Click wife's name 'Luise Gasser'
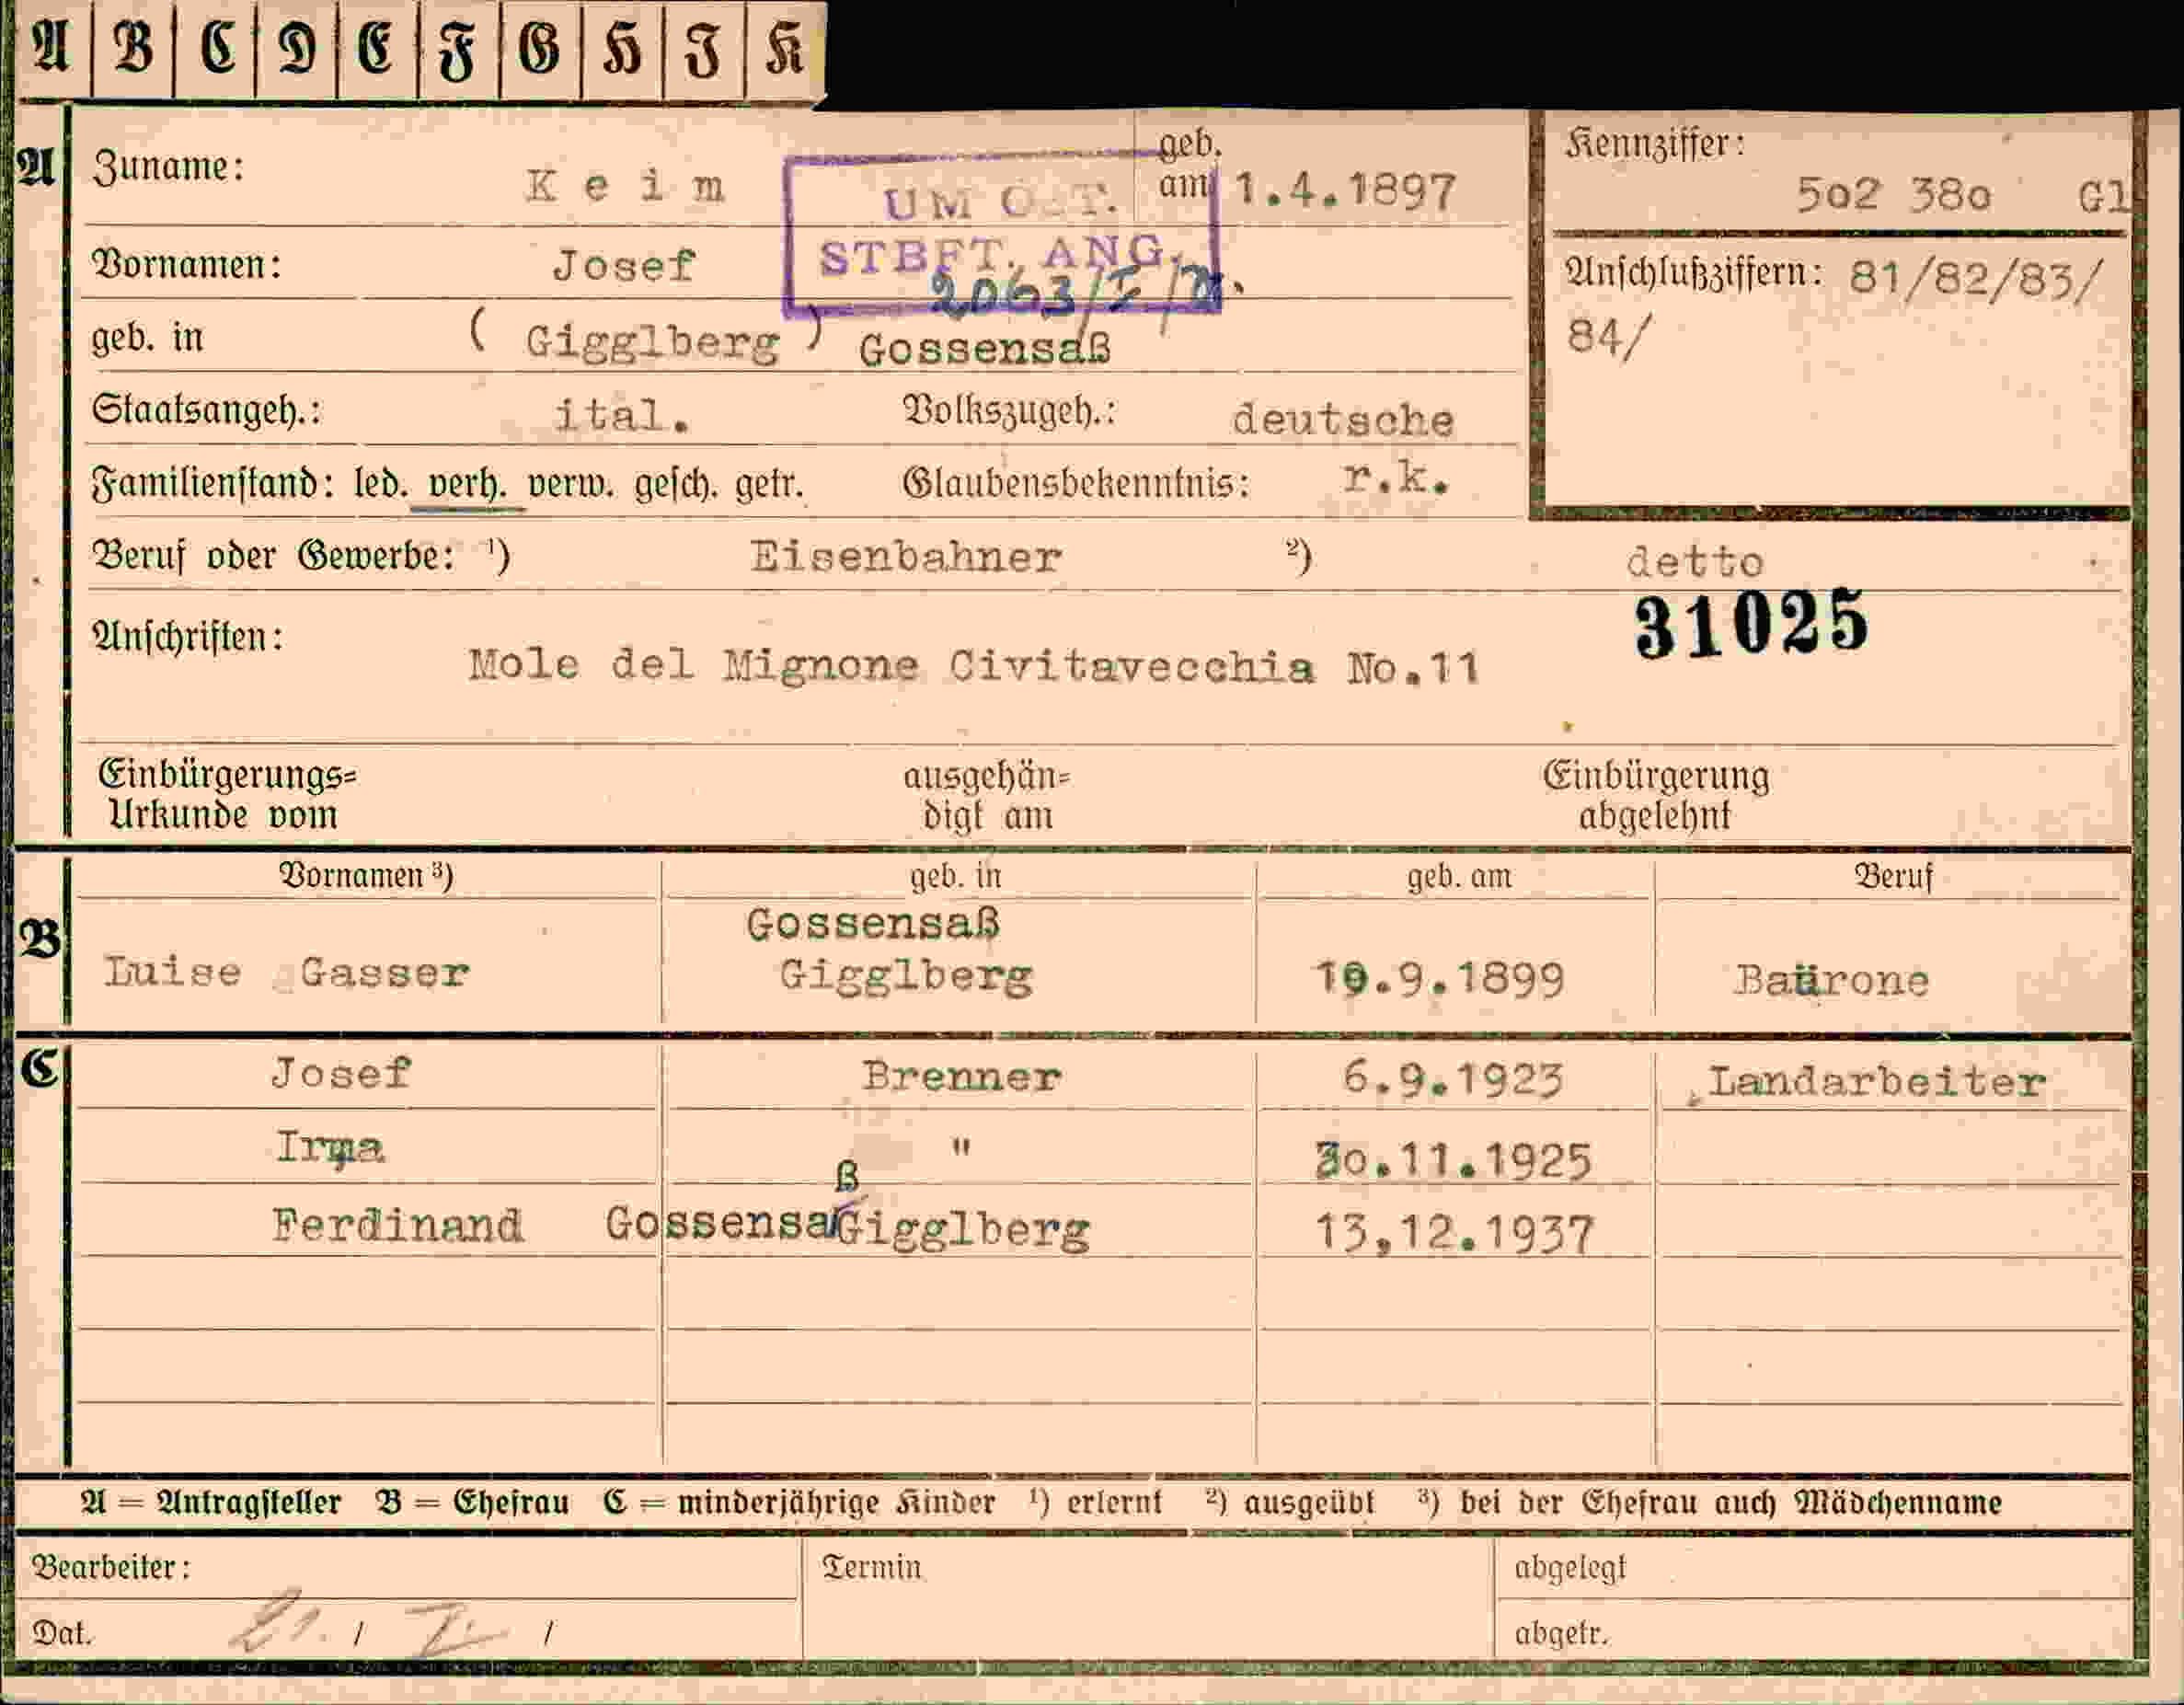This screenshot has width=2184, height=1705. (287, 972)
